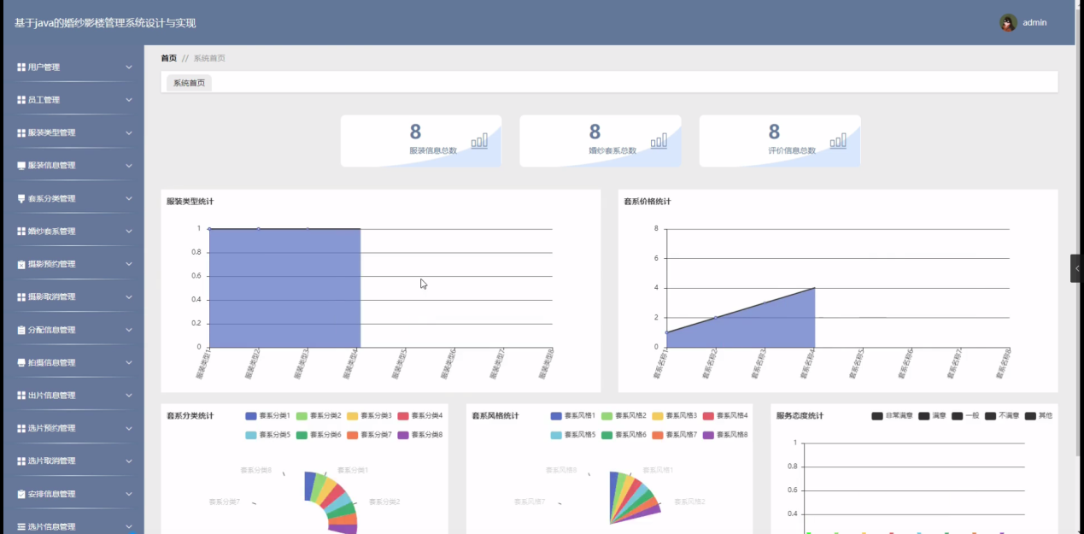Click the 员工管理 sidebar icon
The height and width of the screenshot is (534, 1084).
(21, 100)
